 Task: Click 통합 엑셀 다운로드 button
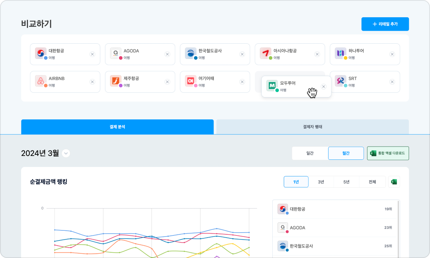(x=388, y=153)
